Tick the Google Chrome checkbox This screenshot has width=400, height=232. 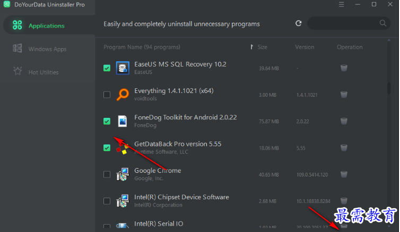click(x=107, y=174)
